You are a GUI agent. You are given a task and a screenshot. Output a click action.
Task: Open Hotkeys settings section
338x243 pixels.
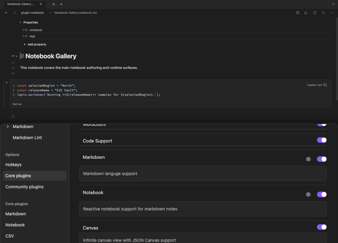(x=13, y=165)
